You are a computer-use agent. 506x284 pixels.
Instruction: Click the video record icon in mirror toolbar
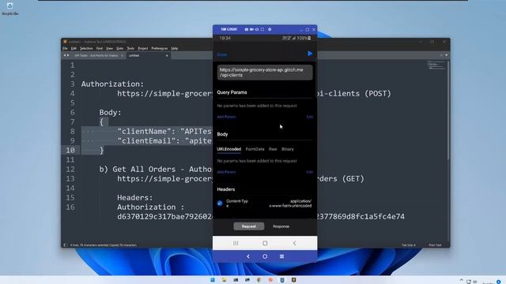coord(251,29)
